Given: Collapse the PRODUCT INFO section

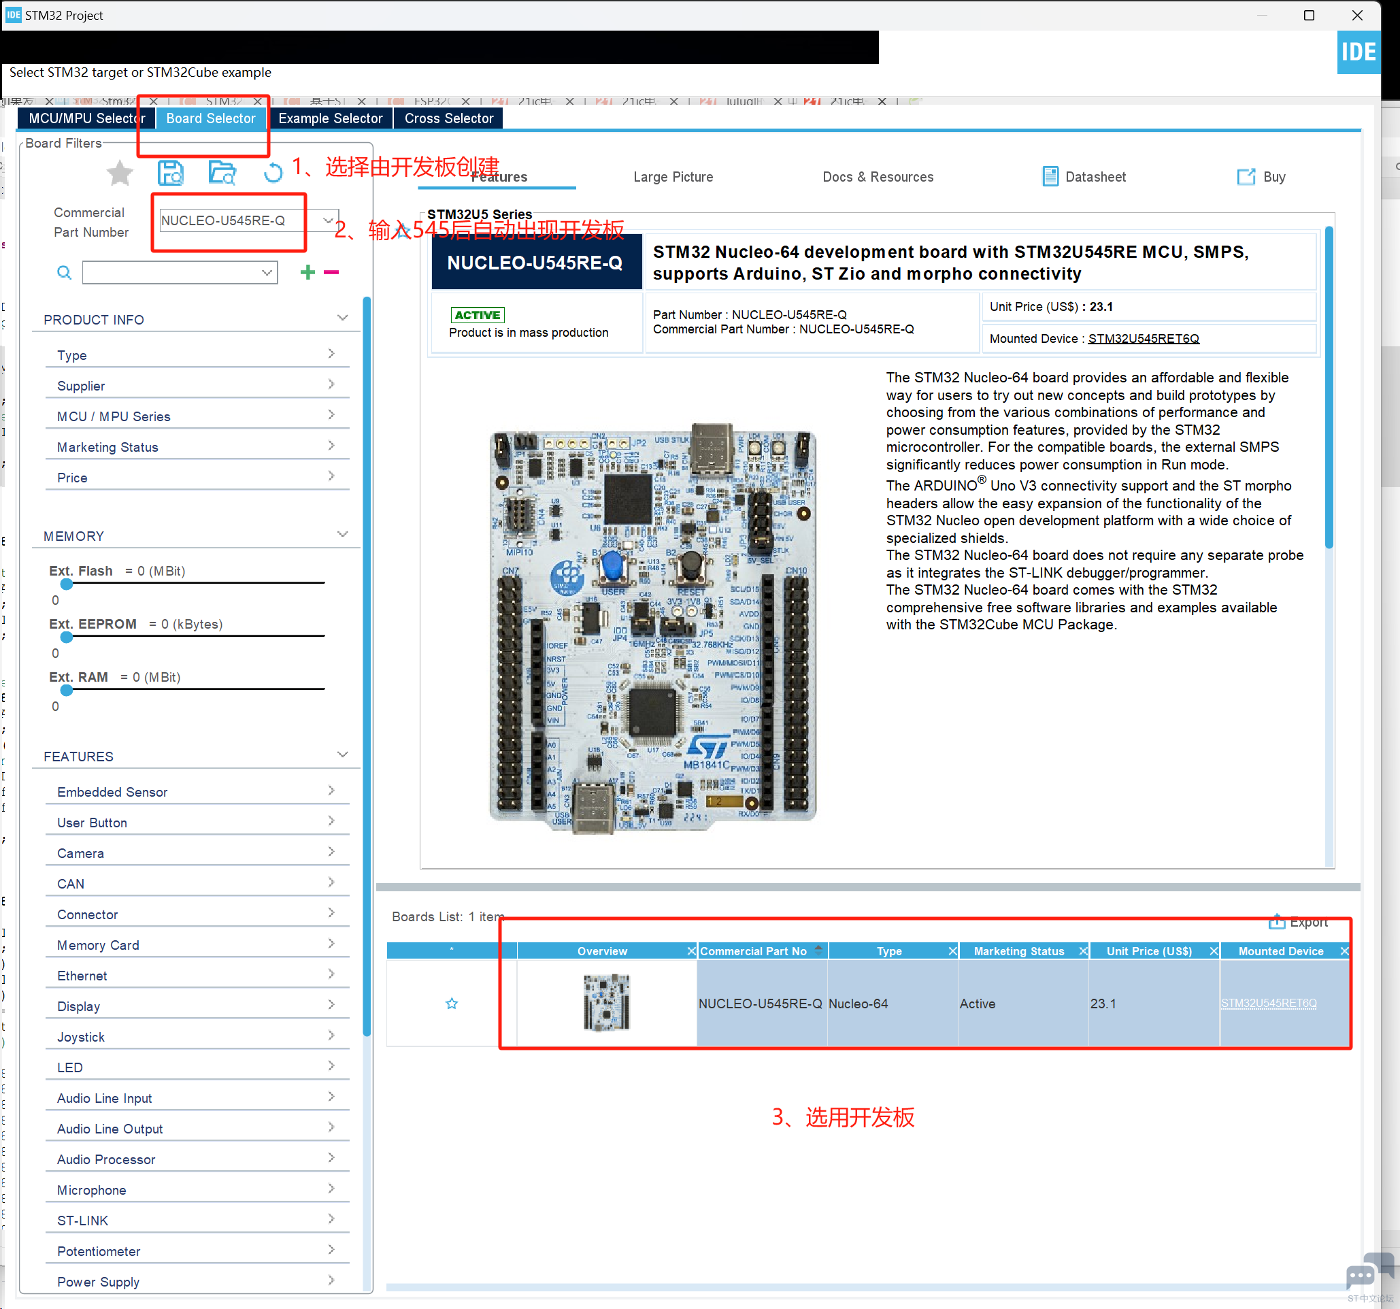Looking at the screenshot, I should 343,318.
